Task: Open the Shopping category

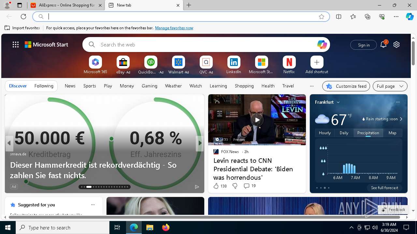Action: tap(244, 86)
